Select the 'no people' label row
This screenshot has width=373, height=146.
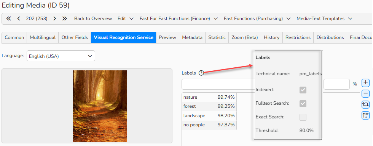coord(209,125)
